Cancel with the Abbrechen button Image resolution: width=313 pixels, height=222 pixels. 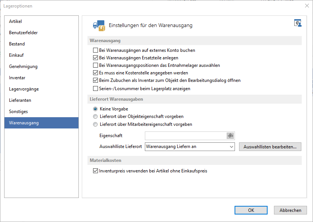coord(290,210)
